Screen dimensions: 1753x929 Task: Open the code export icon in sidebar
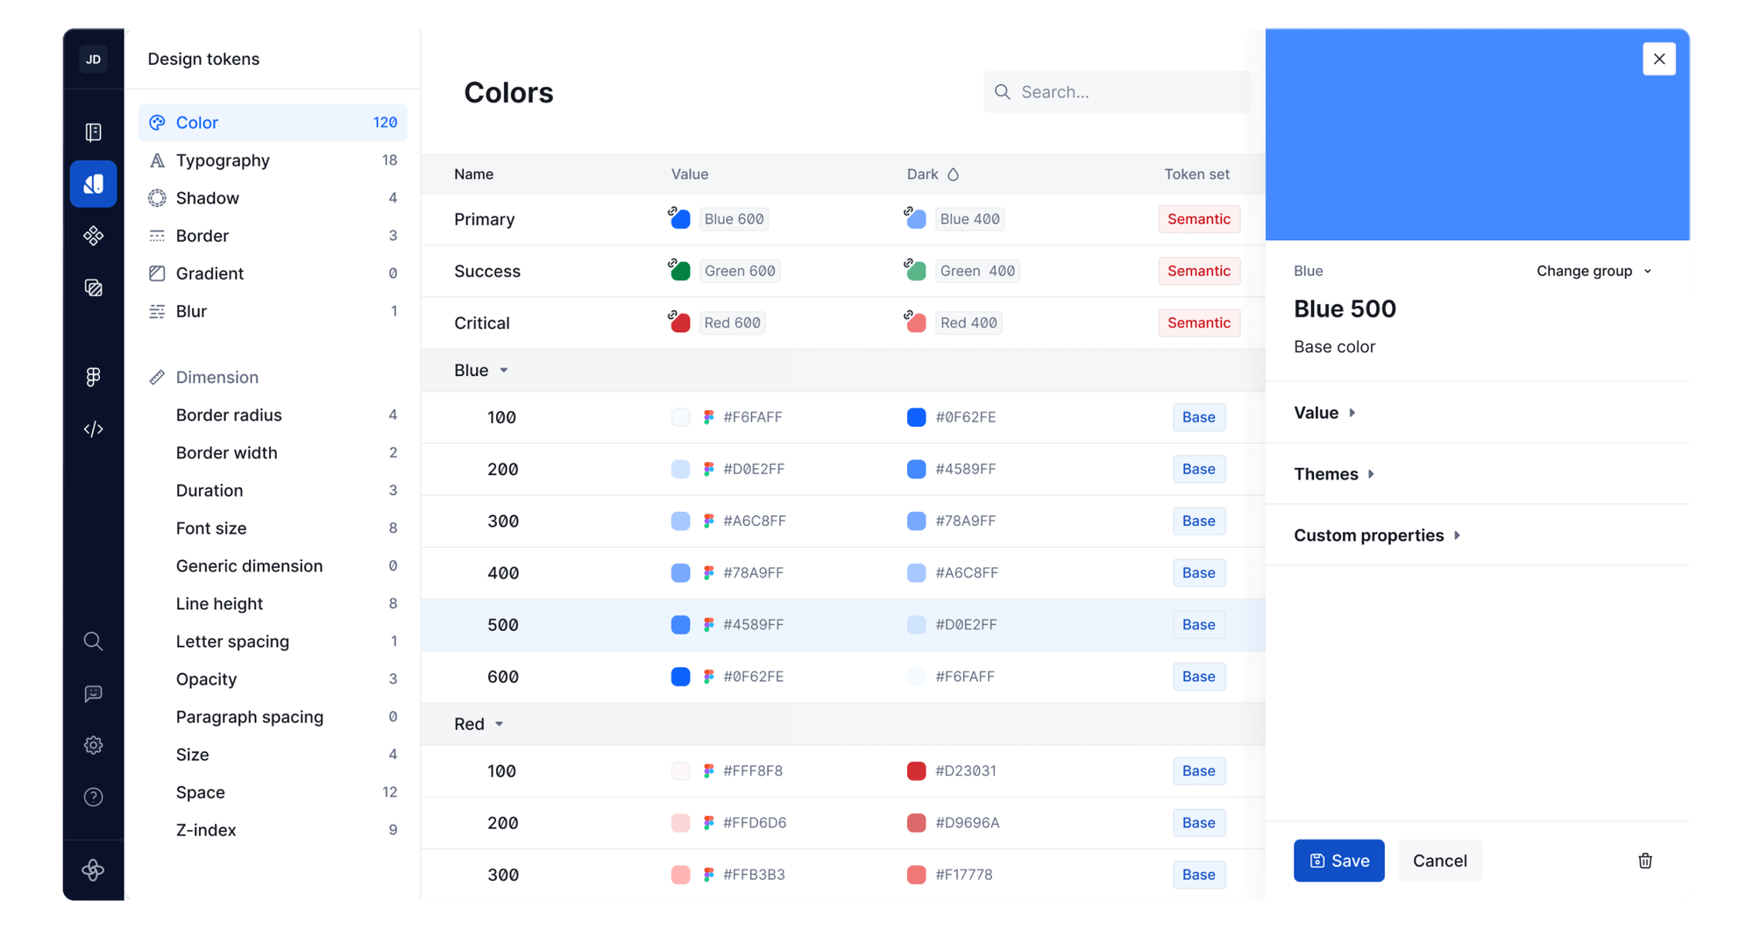pos(93,429)
